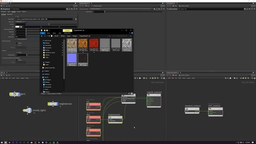Click the find-node magnifier in the right network toolbar
Screen dimensions: 256x144
[252, 78]
